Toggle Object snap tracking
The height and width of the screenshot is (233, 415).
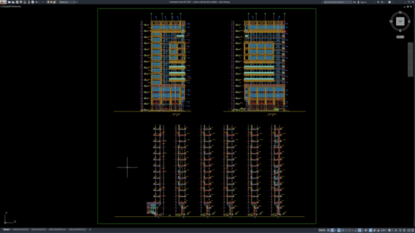click(x=355, y=230)
